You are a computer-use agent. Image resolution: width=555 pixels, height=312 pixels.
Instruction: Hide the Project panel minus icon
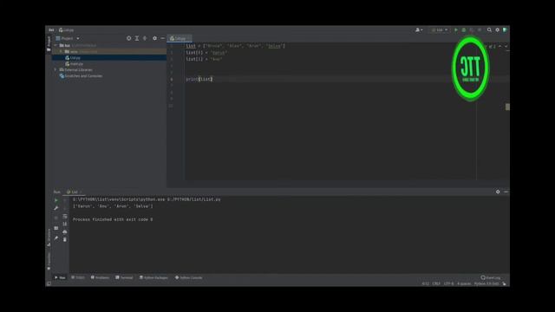[x=162, y=38]
